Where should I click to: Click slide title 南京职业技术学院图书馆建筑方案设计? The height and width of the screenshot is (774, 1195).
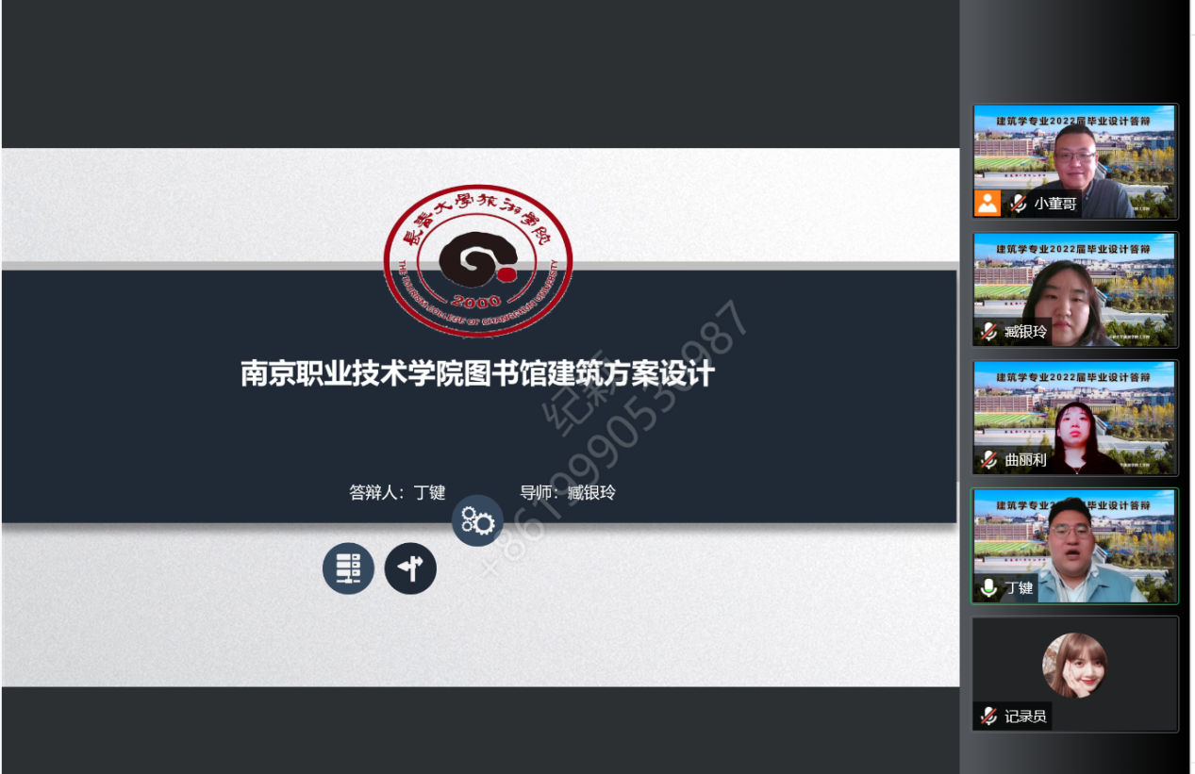tap(477, 373)
